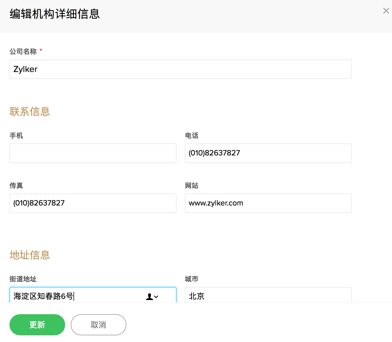
Task: Click the 电话 phone number field
Action: click(x=268, y=153)
